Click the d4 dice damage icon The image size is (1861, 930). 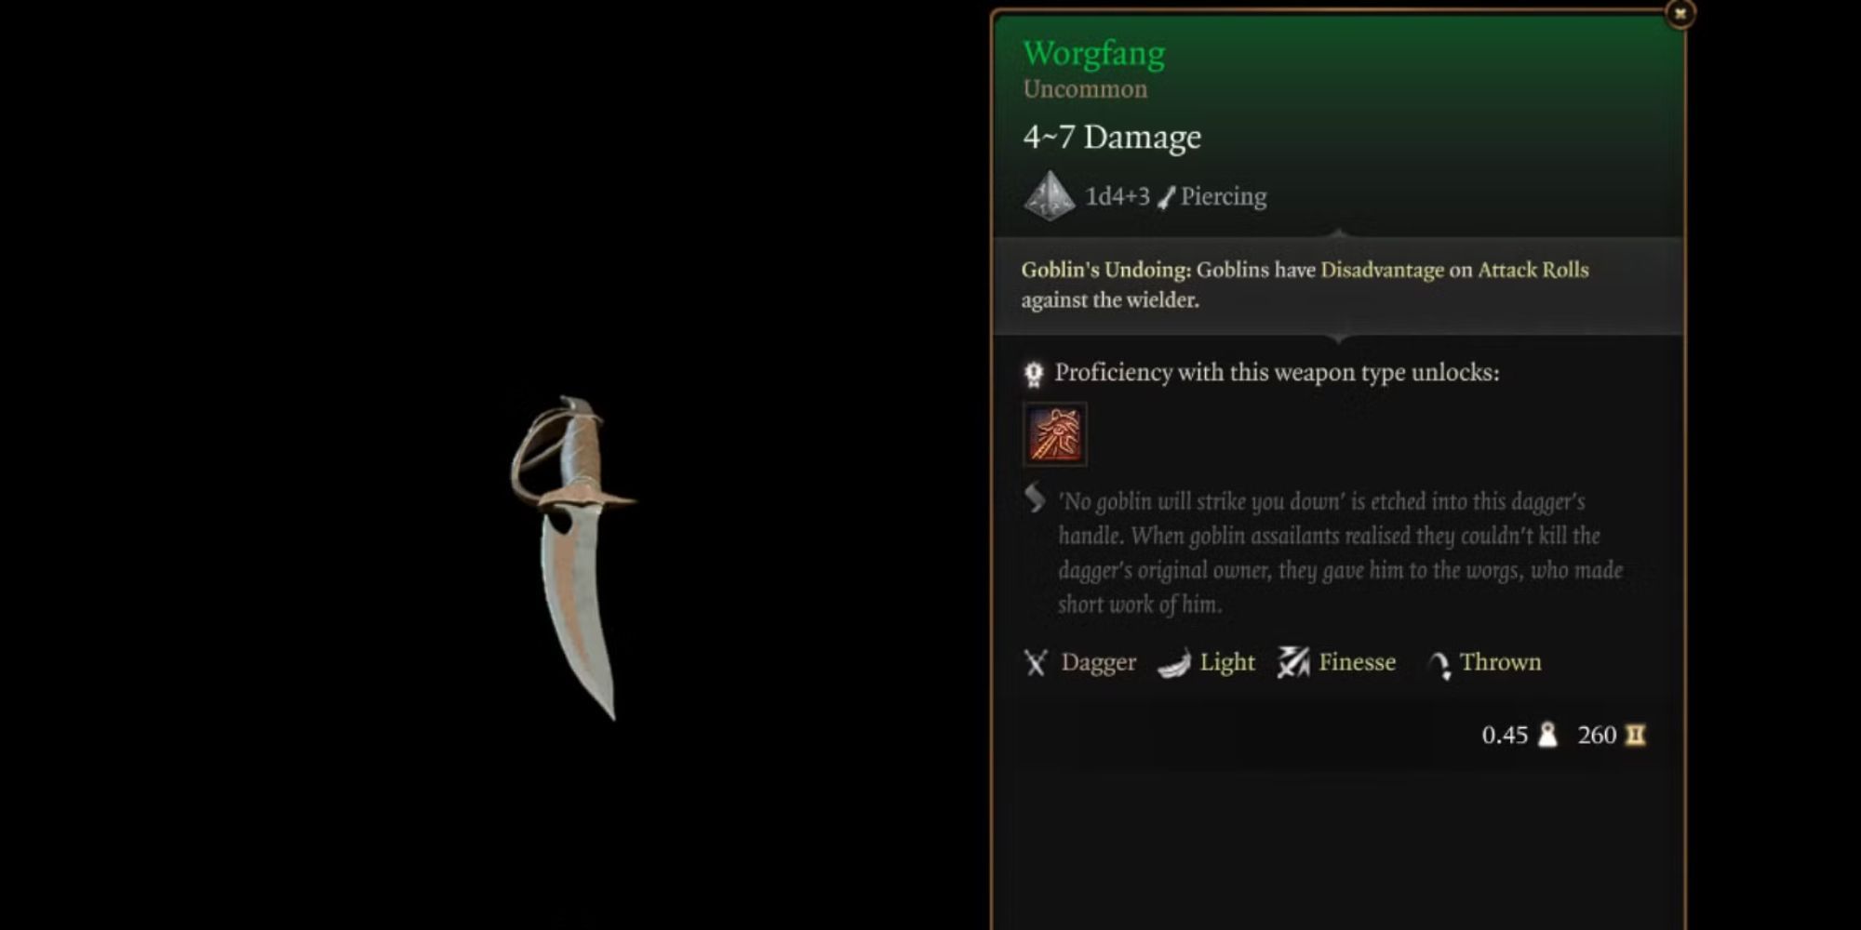point(1050,196)
